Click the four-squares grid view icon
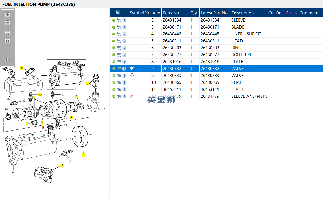Image resolution: width=323 pixels, height=199 pixels. (8, 33)
